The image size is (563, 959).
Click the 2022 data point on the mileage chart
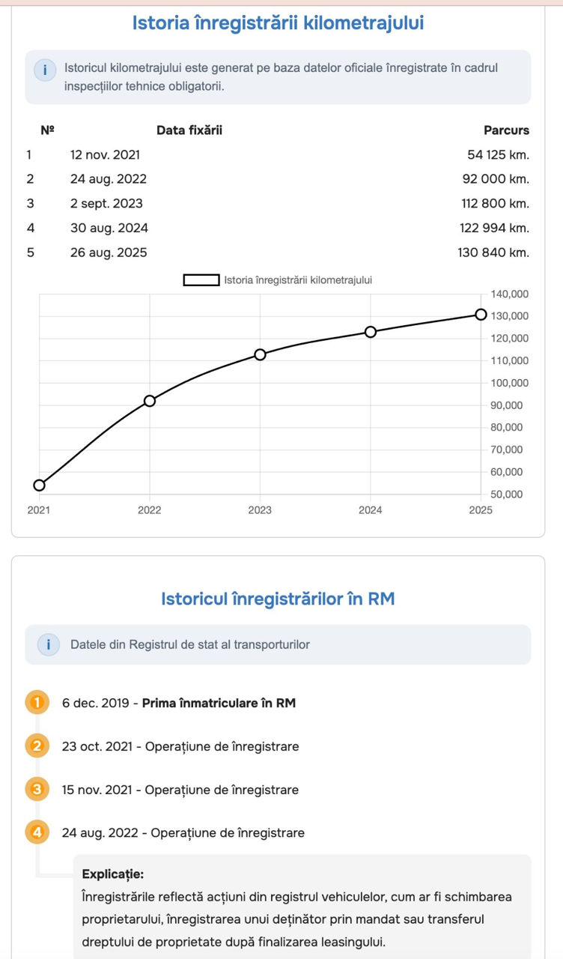tap(150, 401)
